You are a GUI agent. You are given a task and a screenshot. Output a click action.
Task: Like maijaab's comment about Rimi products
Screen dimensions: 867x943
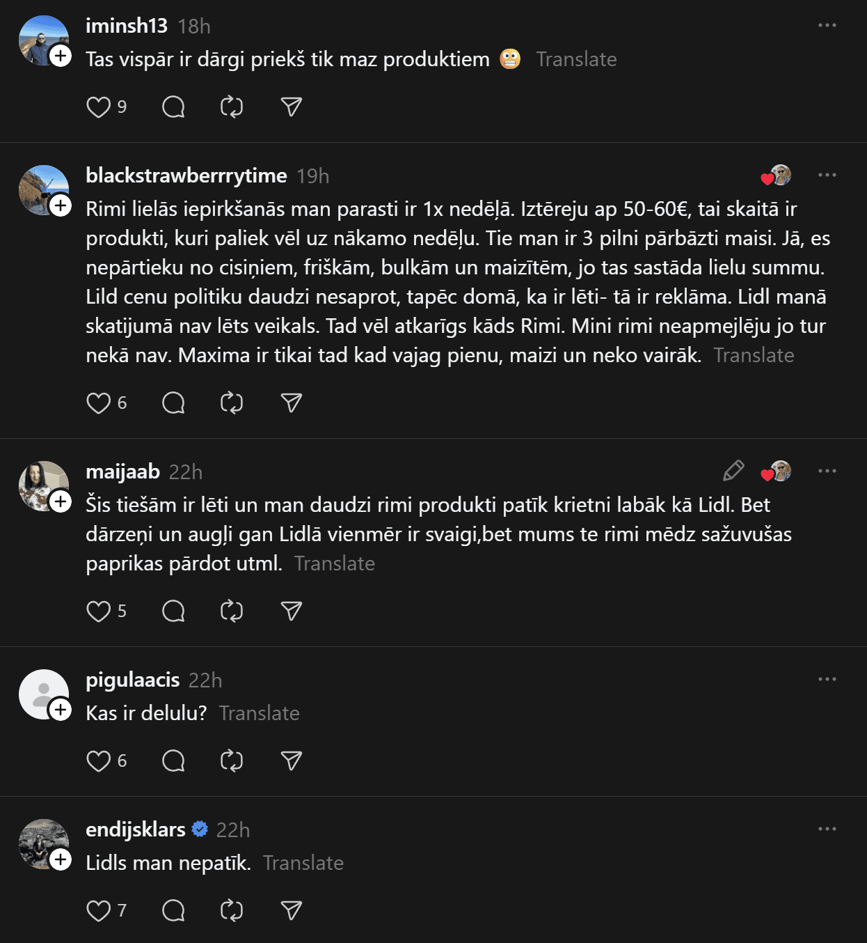98,611
